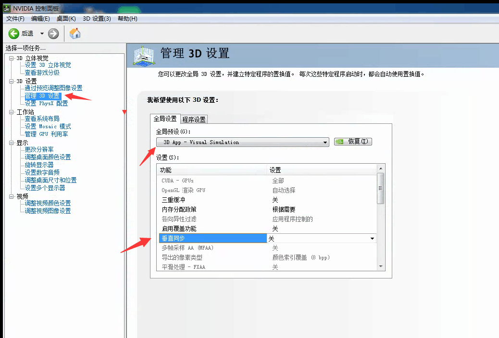Click the 设置 column header
This screenshot has width=499, height=338.
322,170
